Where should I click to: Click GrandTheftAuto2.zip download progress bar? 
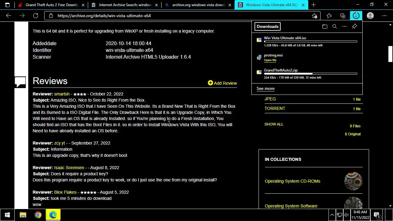[x=310, y=74]
